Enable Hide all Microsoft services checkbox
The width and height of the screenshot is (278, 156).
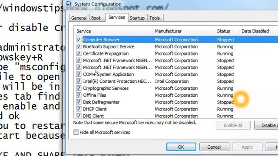(x=76, y=132)
